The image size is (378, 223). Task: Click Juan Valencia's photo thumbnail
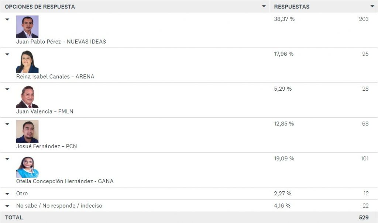pos(27,97)
